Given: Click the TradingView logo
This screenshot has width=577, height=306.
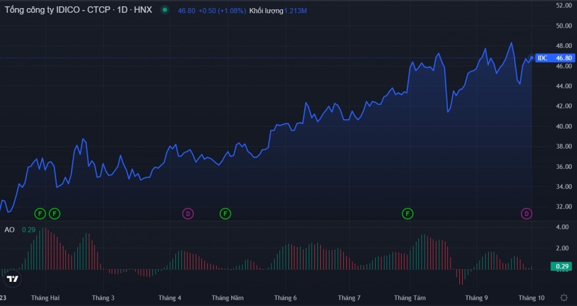Looking at the screenshot, I should [x=13, y=279].
